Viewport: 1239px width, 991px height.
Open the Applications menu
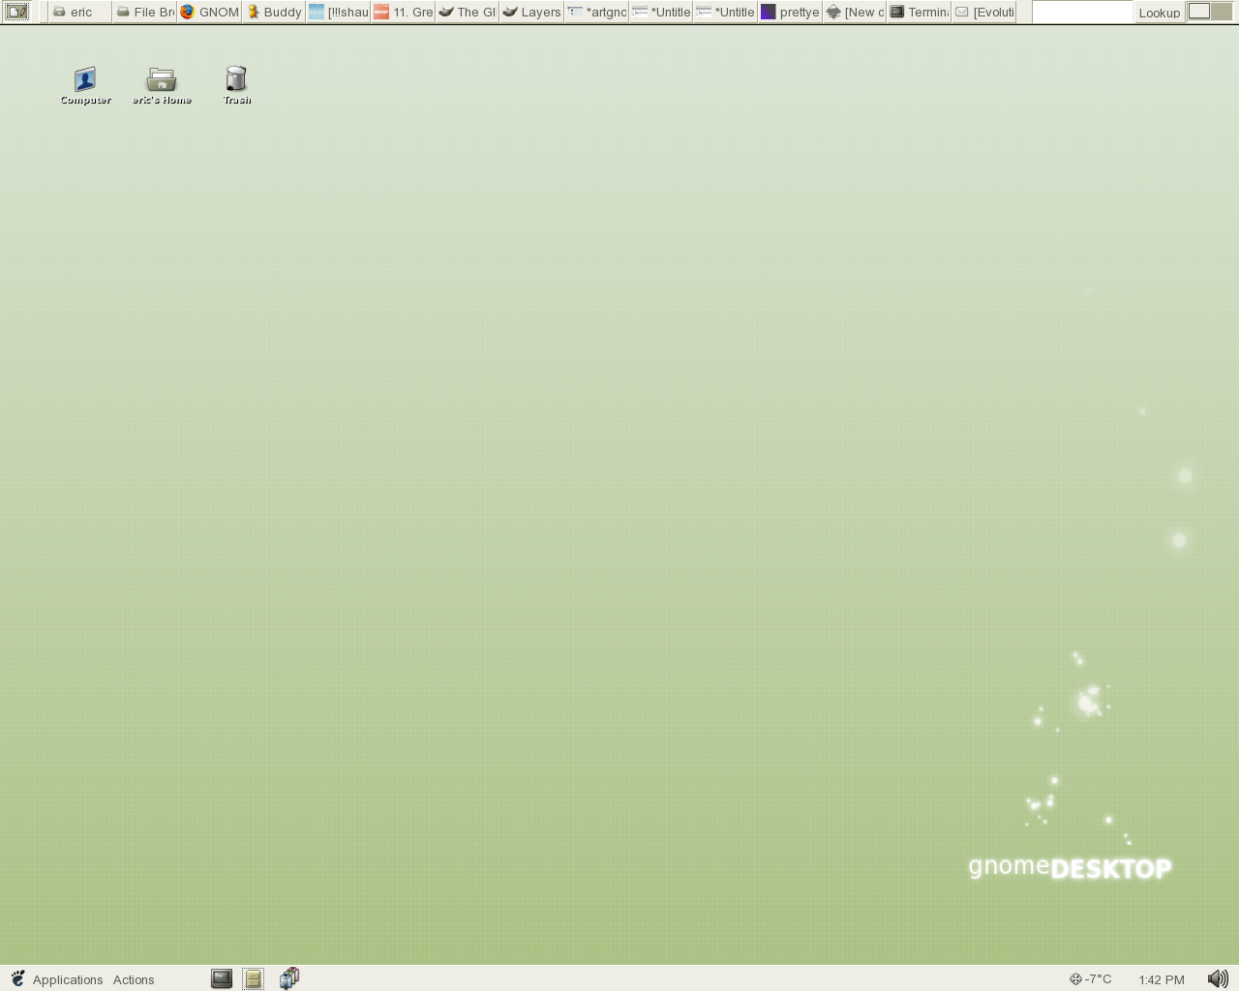68,979
